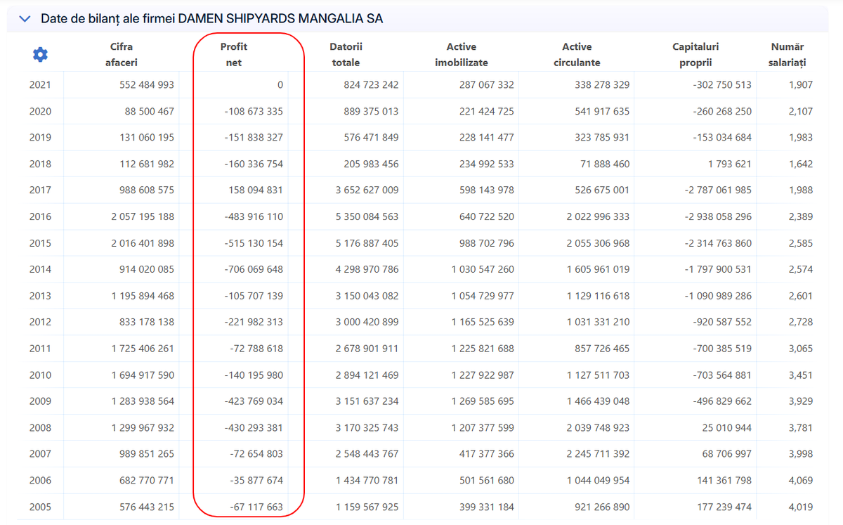The image size is (843, 525).
Task: Click current assets value 2 245 711 392
Action: pyautogui.click(x=599, y=454)
